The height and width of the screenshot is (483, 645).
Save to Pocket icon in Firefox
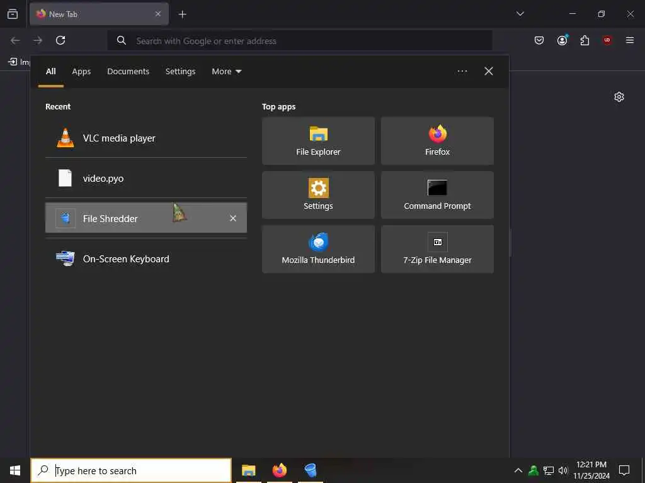click(x=539, y=40)
